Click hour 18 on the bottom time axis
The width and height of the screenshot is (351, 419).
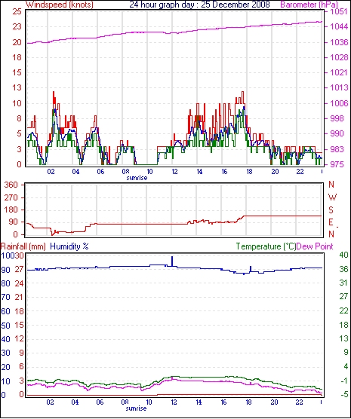pyautogui.click(x=248, y=402)
